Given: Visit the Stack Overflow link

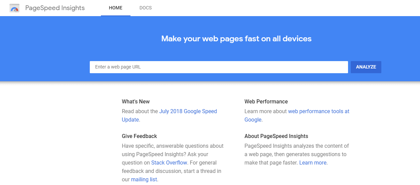Looking at the screenshot, I should pyautogui.click(x=169, y=163).
